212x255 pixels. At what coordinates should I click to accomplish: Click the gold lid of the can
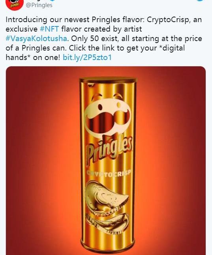[x=108, y=80]
